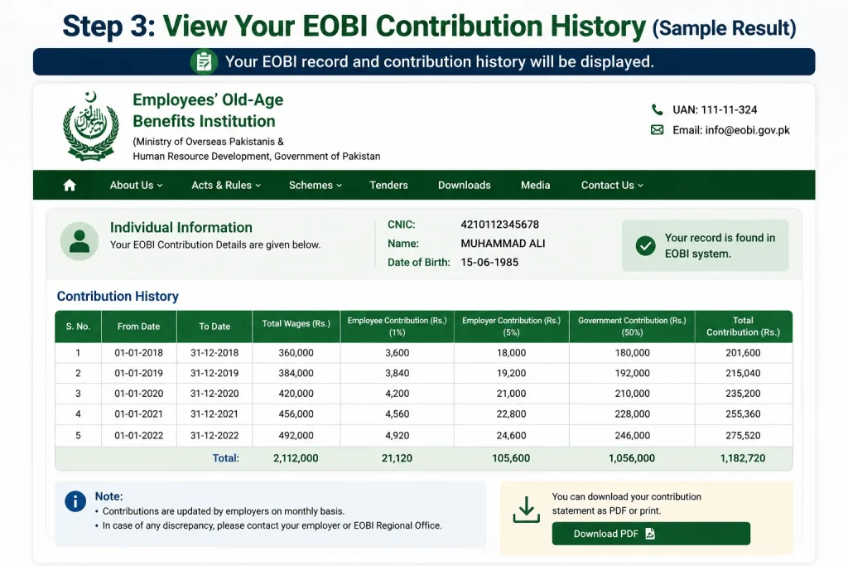Click the Government Contribution (Rs.) (50%) header

[x=632, y=327]
